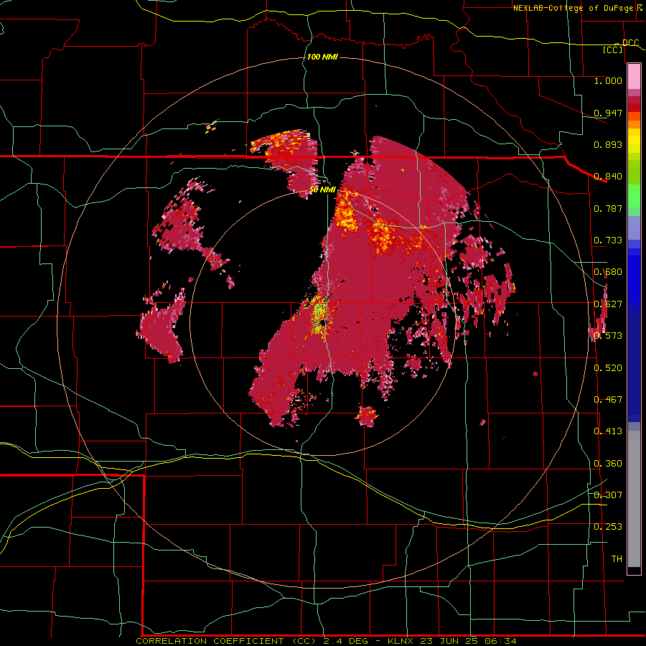This screenshot has width=646, height=646.
Task: Select the 0.360 scale value
Action: pos(608,464)
